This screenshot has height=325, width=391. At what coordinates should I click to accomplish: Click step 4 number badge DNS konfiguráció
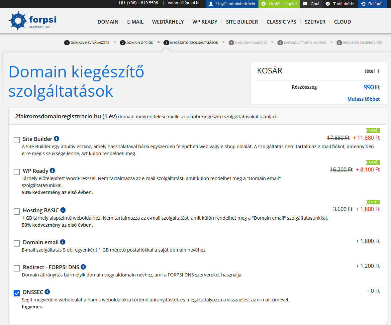click(231, 43)
